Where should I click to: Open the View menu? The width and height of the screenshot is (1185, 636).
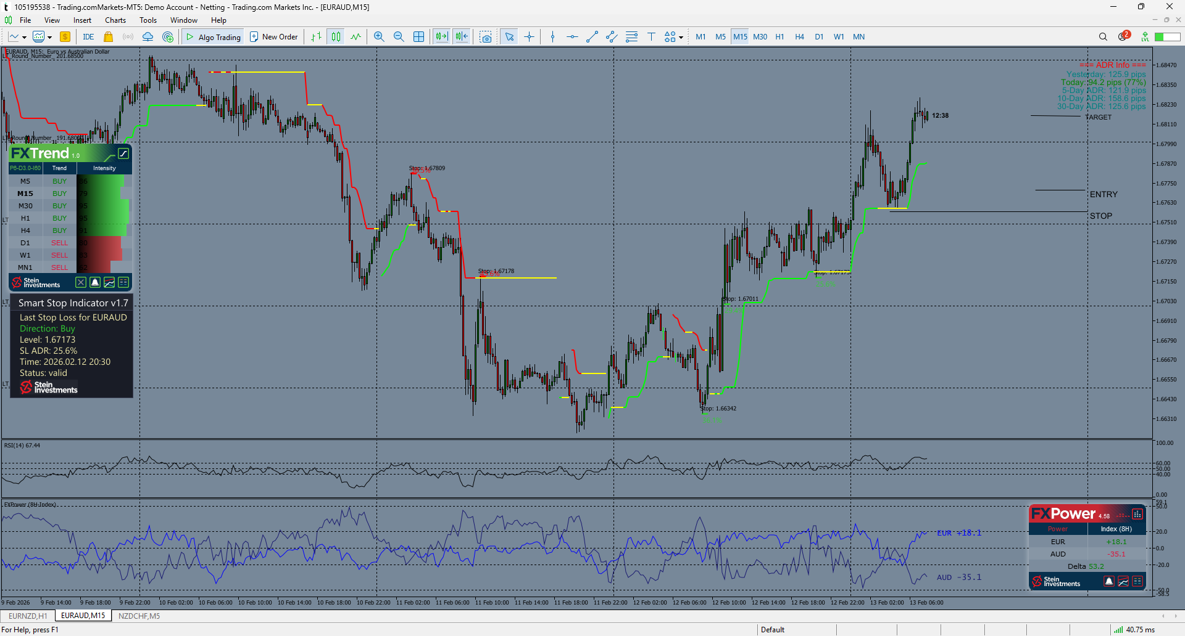coord(52,20)
